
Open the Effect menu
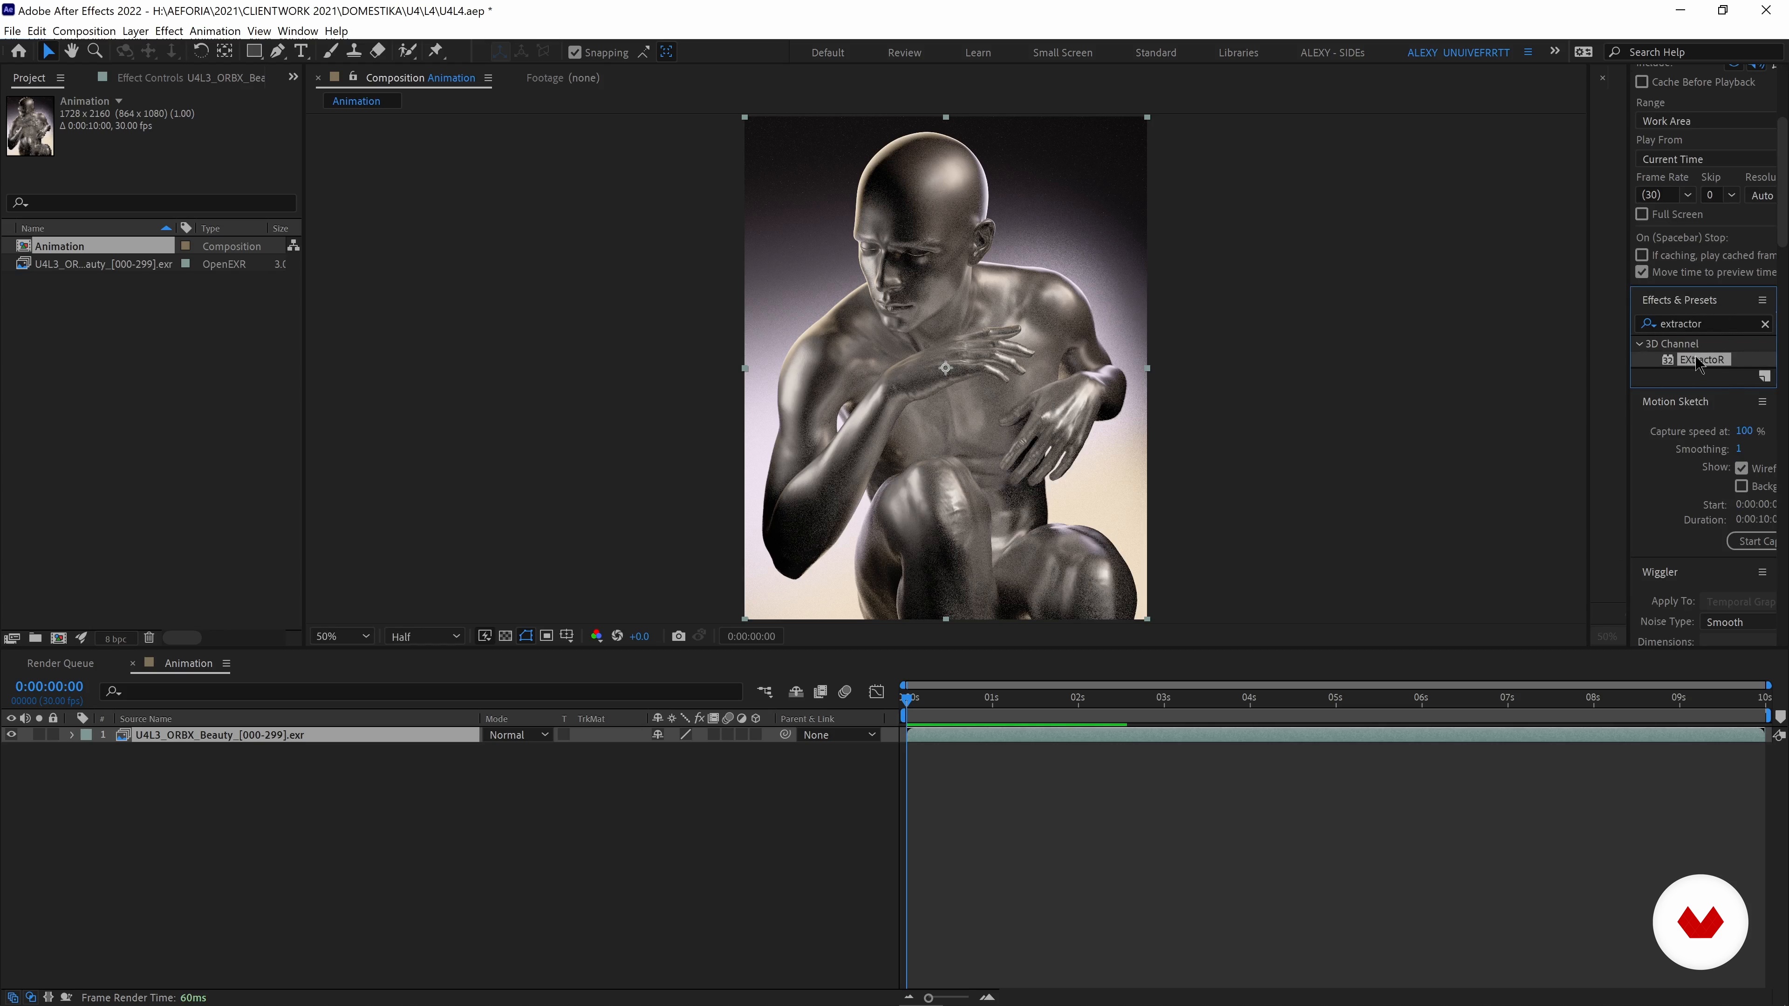[169, 31]
